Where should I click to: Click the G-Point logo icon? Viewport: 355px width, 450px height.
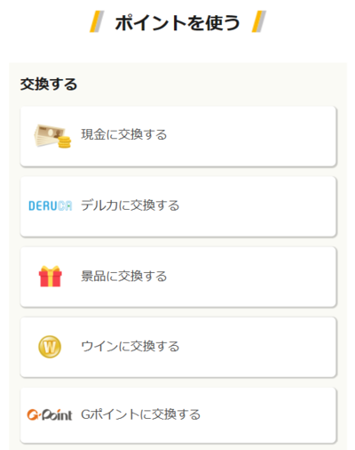click(x=50, y=414)
